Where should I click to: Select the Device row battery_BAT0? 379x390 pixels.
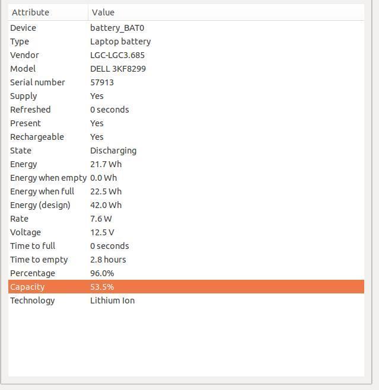pos(186,28)
